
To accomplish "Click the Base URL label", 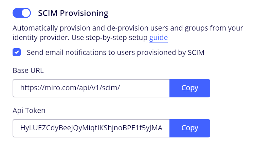I will (28, 71).
